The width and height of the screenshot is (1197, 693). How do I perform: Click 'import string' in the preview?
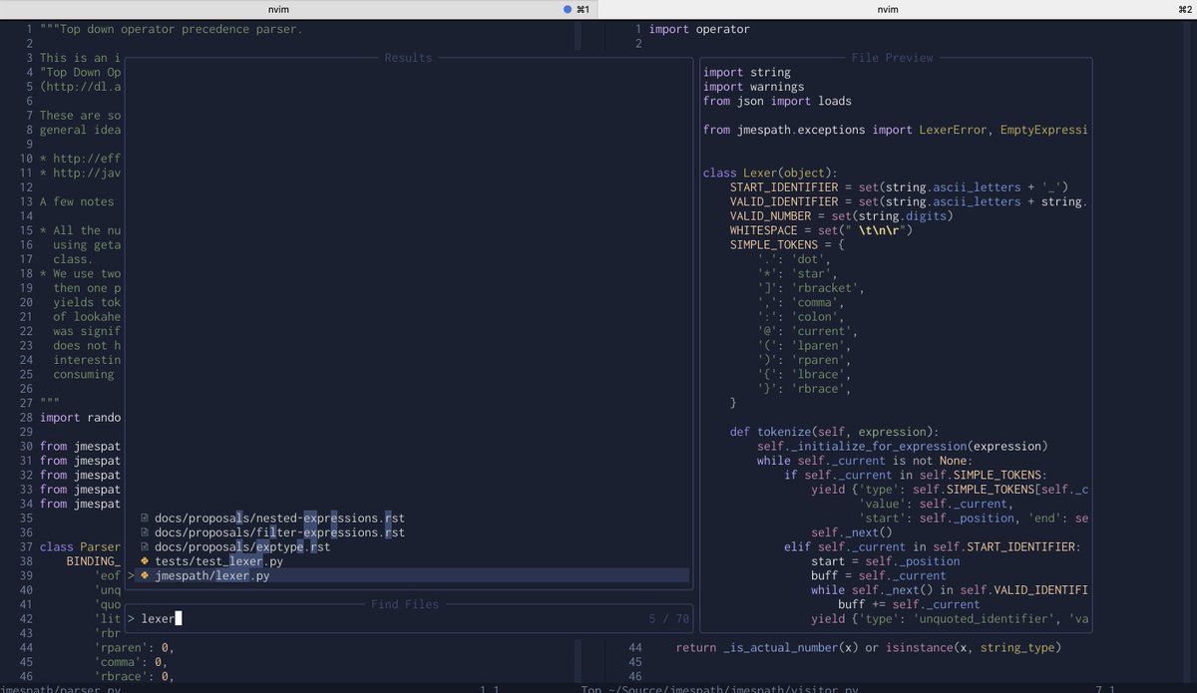tap(747, 72)
